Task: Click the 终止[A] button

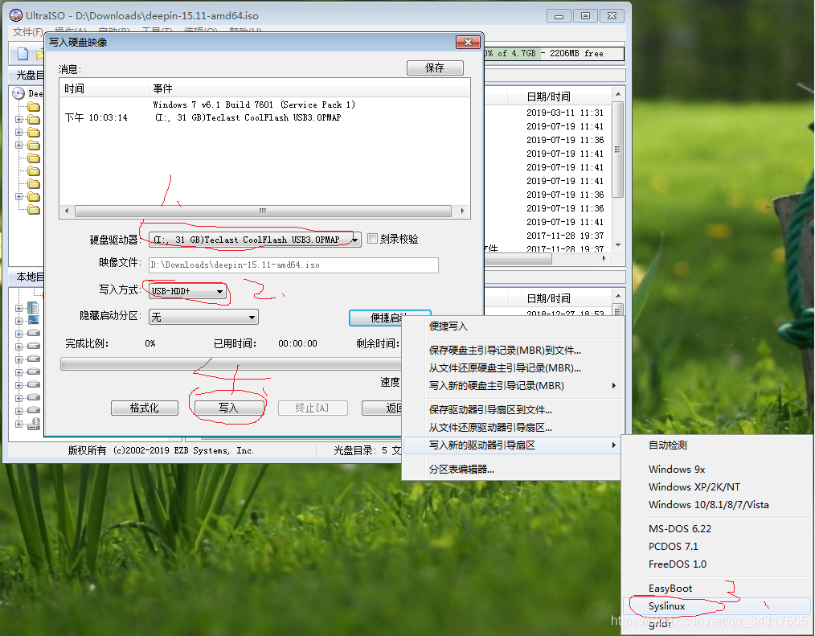Action: [313, 408]
